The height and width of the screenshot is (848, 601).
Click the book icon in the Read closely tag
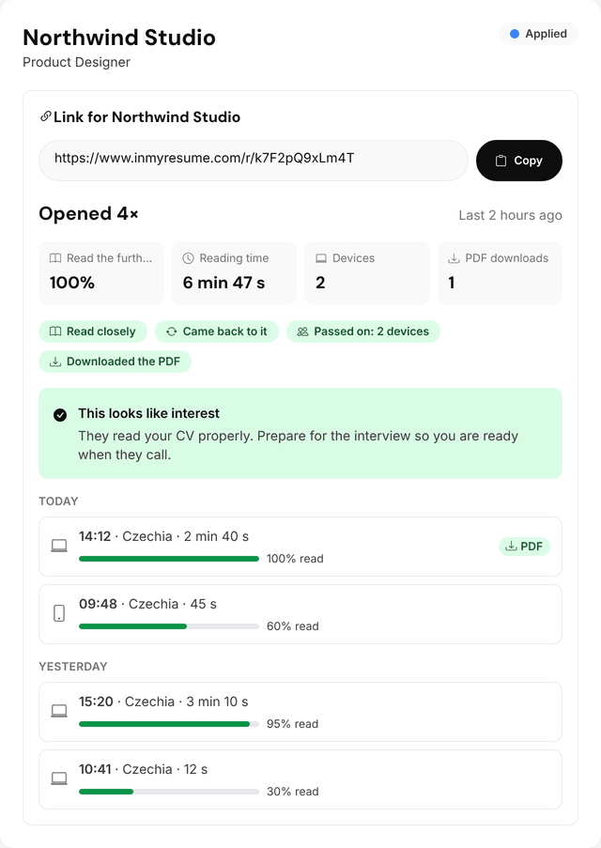(x=55, y=331)
